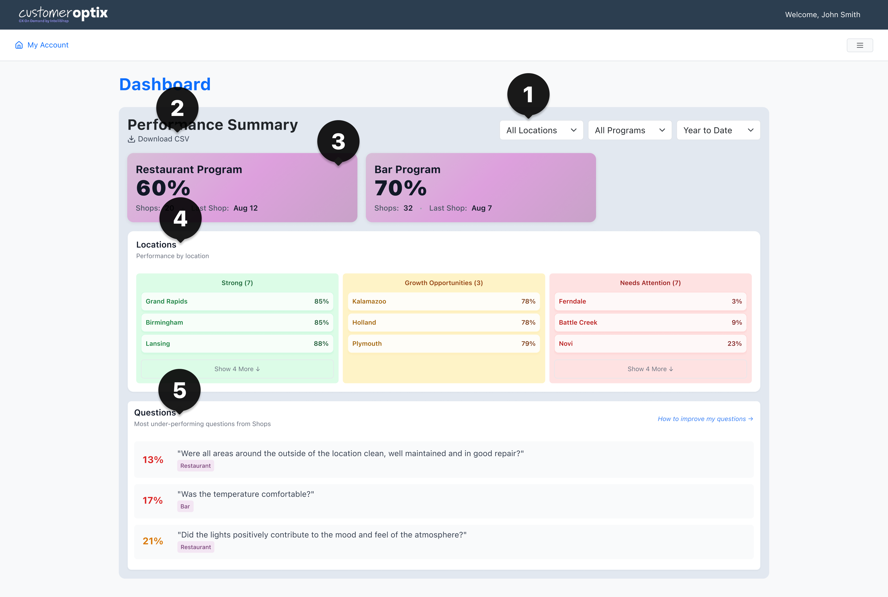Select the Bar Program card

coord(480,187)
